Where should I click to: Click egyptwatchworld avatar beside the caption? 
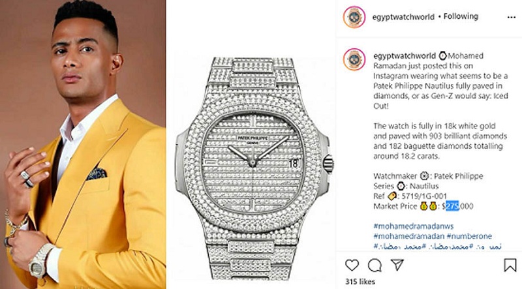354,59
